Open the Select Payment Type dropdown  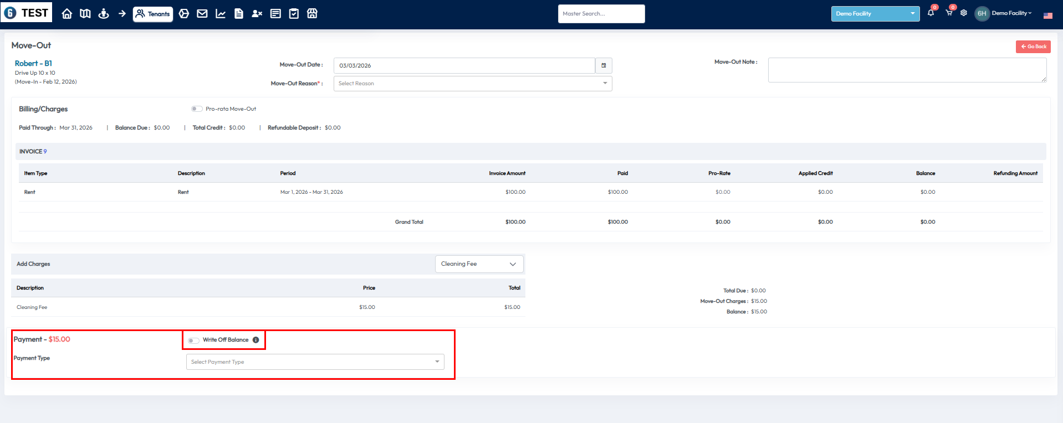pyautogui.click(x=315, y=362)
